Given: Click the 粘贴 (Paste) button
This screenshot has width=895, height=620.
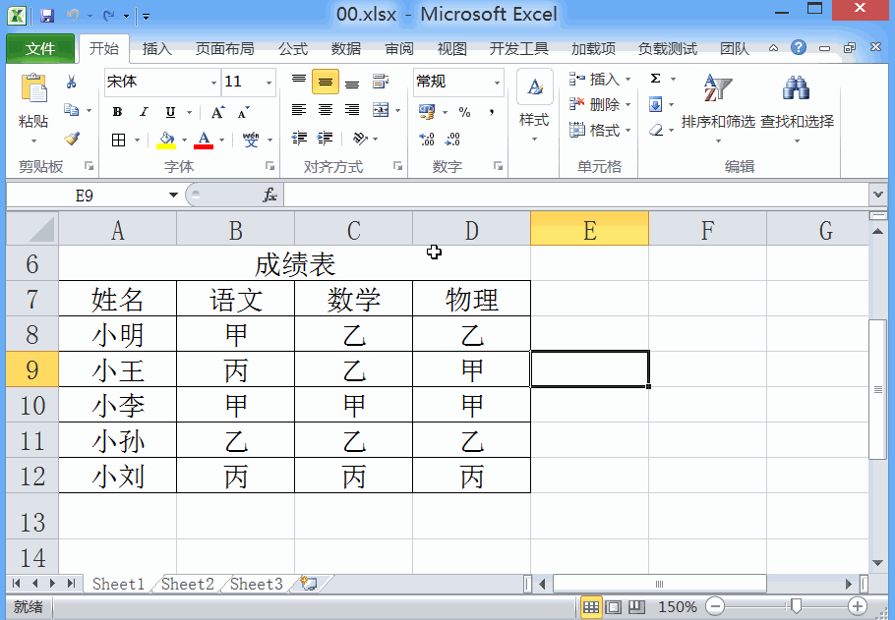Looking at the screenshot, I should [x=36, y=103].
